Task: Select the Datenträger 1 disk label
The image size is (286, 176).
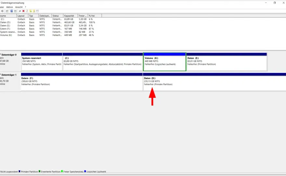Action: pos(9,75)
